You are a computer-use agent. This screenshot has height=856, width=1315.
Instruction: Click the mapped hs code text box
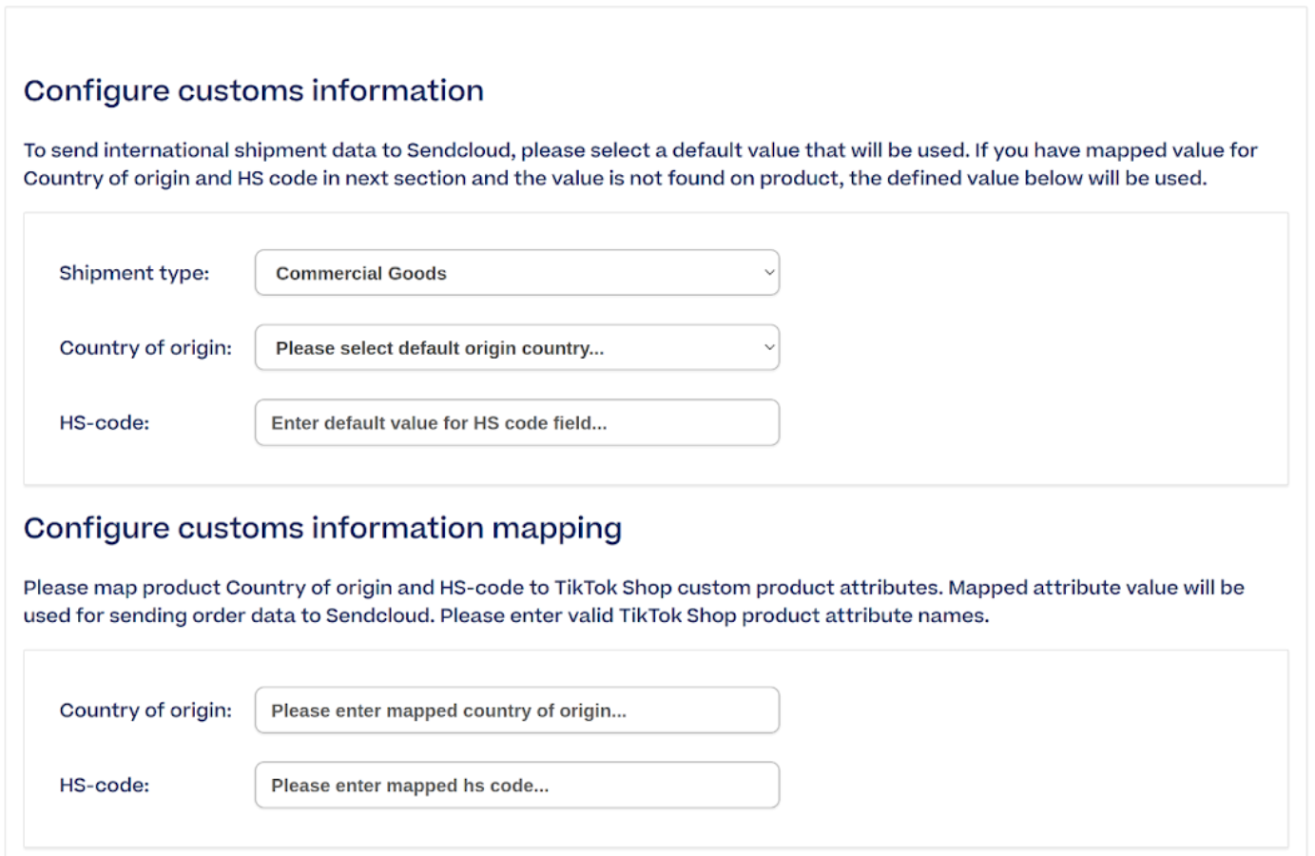tap(516, 784)
